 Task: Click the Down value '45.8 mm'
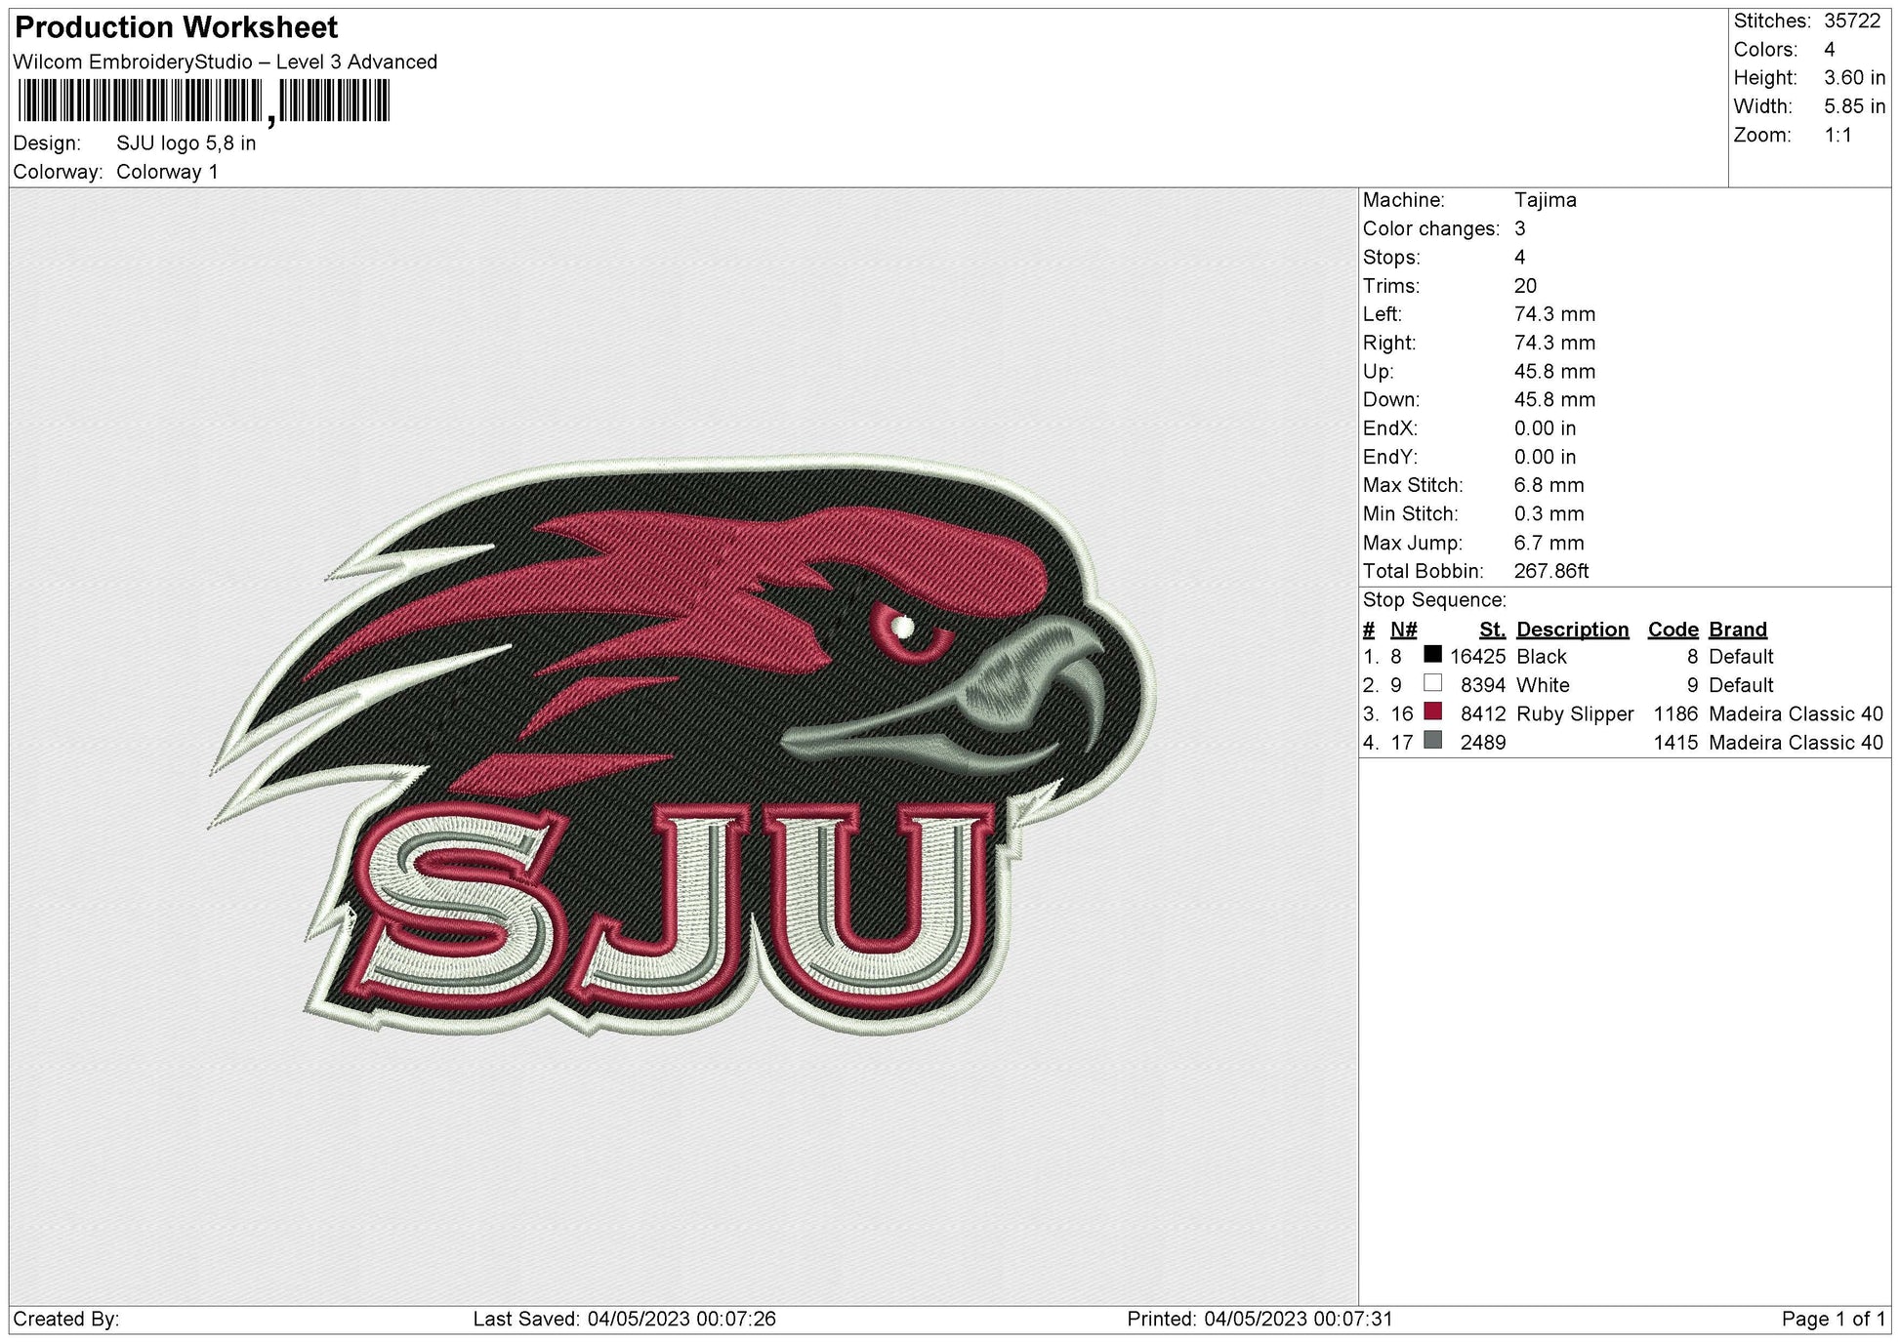(x=1555, y=400)
